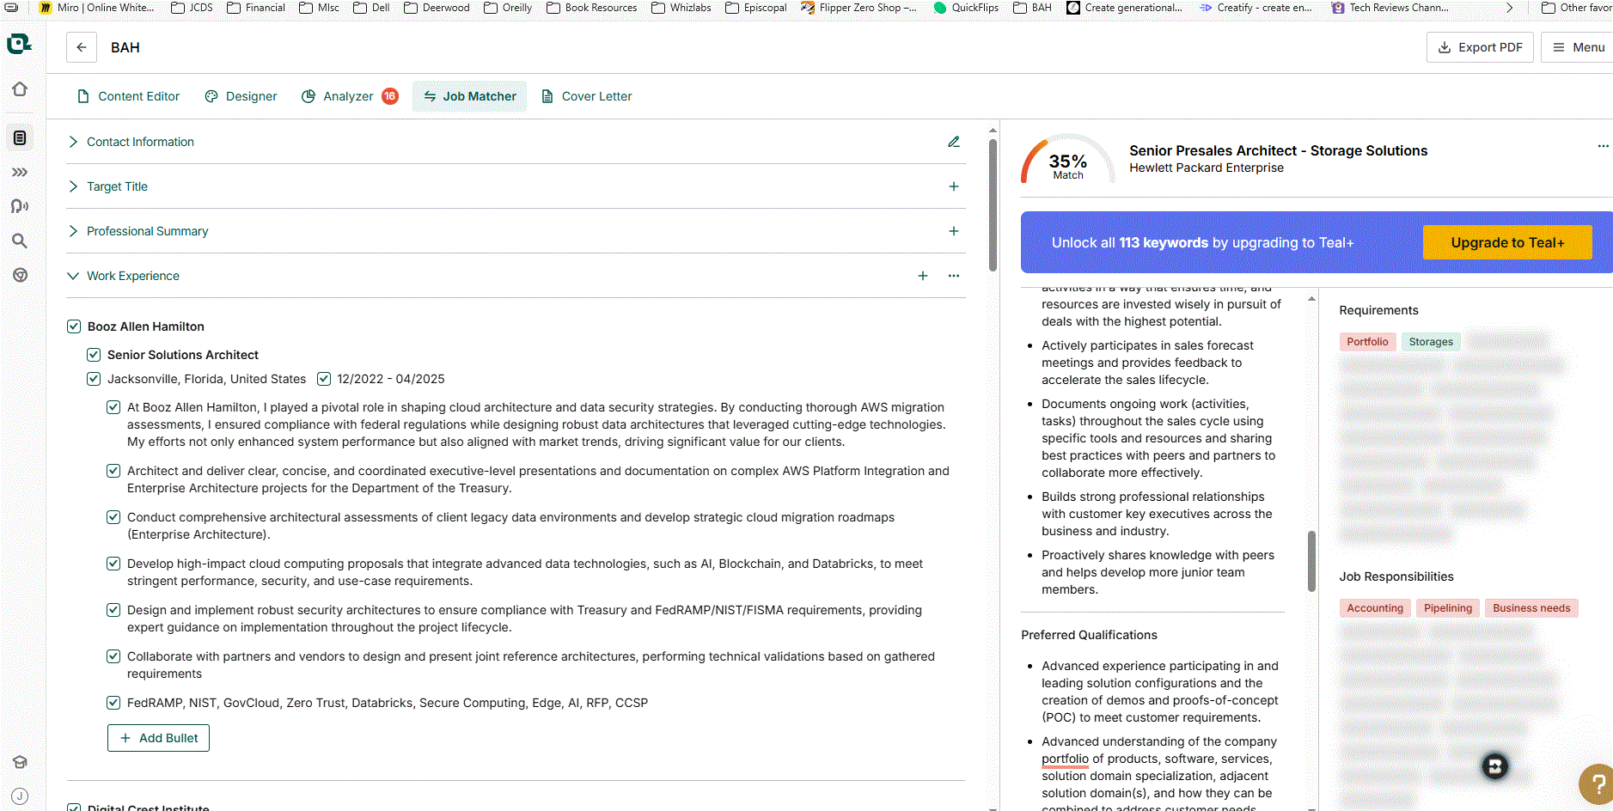
Task: Toggle the 'Collaborate with partners and vendors' checkbox
Action: tap(113, 656)
